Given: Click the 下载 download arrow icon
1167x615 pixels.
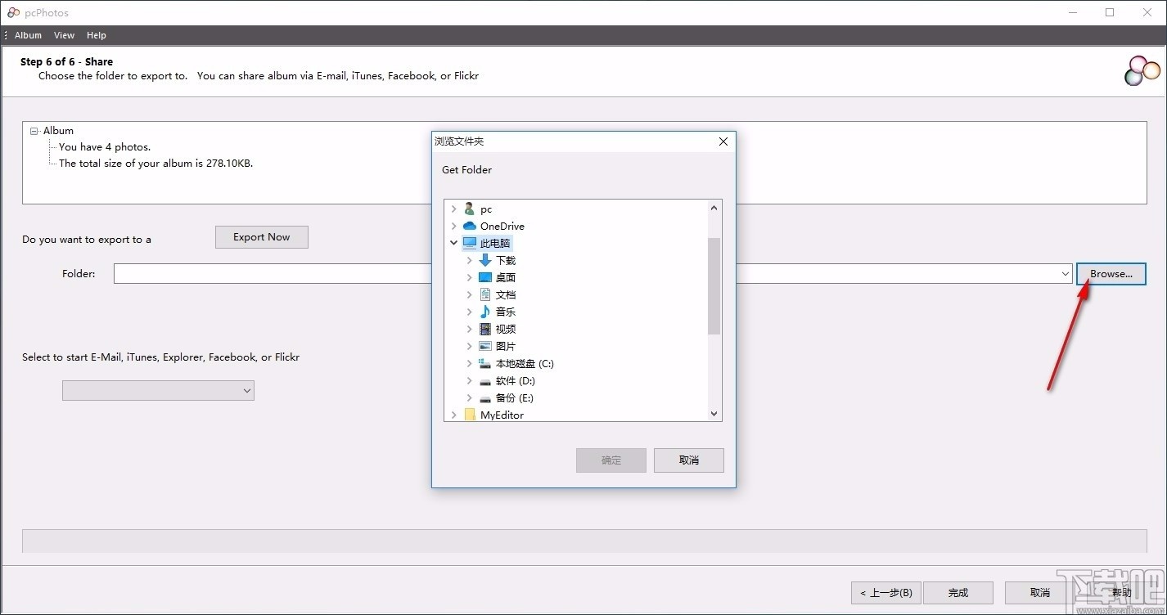Looking at the screenshot, I should 485,260.
